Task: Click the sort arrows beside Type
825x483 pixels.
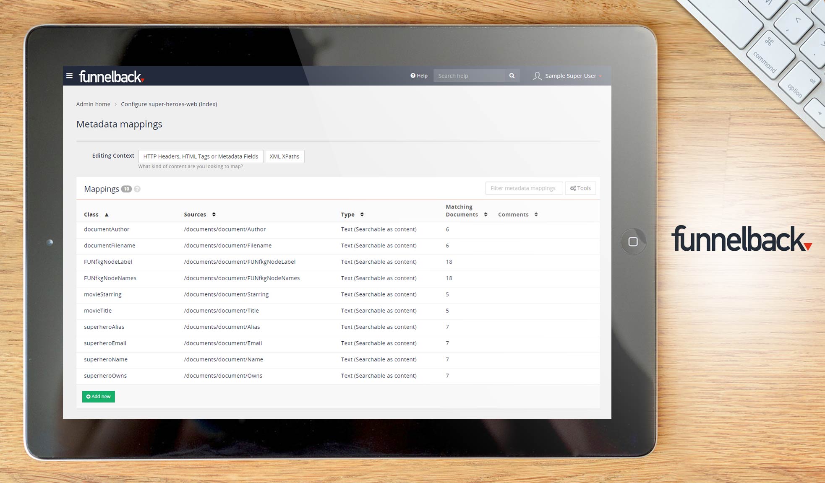Action: 361,214
